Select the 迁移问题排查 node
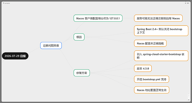The image size is (192, 103). (51, 46)
